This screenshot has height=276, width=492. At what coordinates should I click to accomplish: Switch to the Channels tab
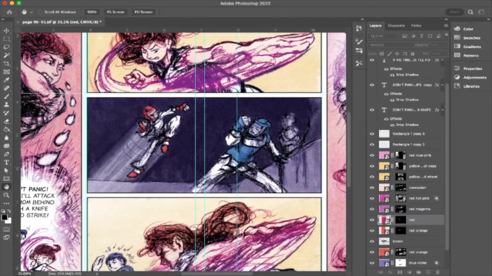click(396, 26)
